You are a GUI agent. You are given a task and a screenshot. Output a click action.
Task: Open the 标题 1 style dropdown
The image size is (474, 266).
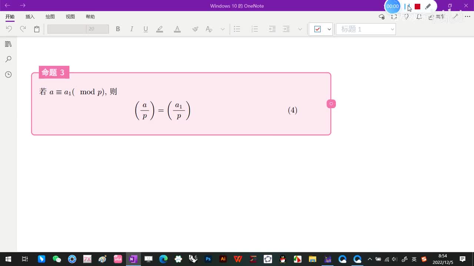[366, 29]
